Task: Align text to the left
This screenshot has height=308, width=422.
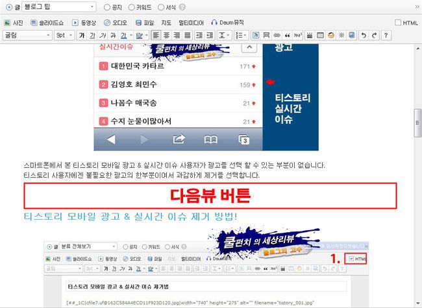Action: (156, 36)
